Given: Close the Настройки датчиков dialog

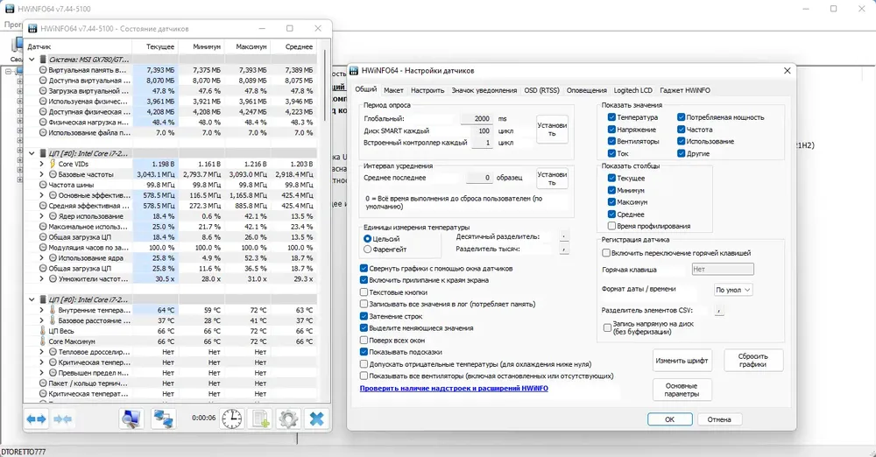Looking at the screenshot, I should pyautogui.click(x=787, y=71).
